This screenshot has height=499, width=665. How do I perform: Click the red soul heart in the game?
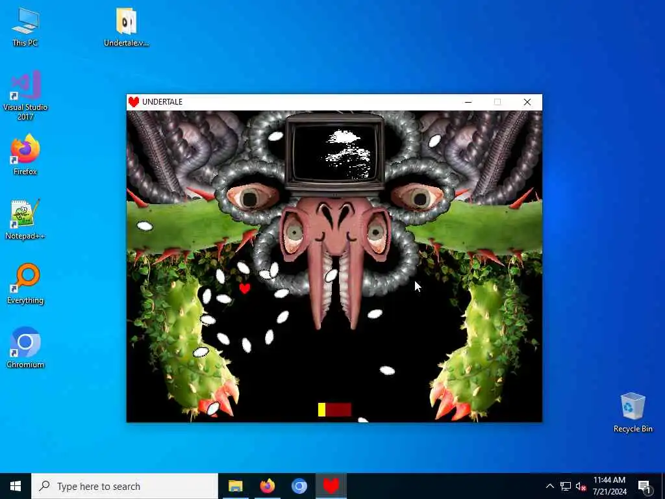tap(245, 288)
